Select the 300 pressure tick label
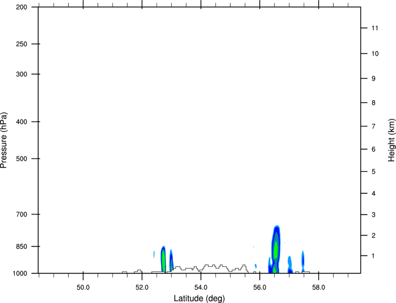Viewport: 396px width, 303px height. coord(22,74)
